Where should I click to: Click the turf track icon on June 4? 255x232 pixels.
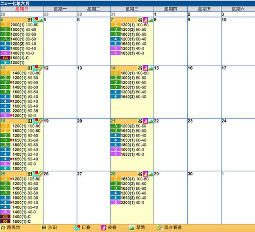[40, 20]
